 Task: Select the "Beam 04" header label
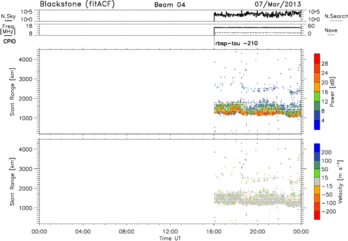coord(170,5)
